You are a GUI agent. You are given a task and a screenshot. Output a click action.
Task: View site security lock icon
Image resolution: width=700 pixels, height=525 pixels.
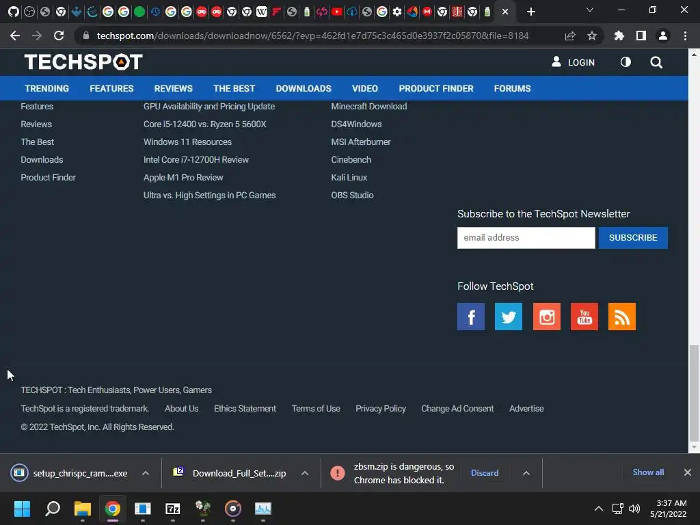(86, 36)
